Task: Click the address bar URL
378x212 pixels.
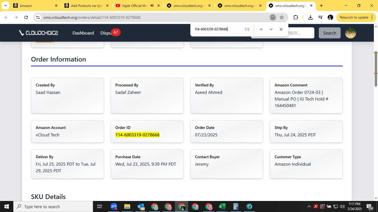Action: tap(92, 17)
